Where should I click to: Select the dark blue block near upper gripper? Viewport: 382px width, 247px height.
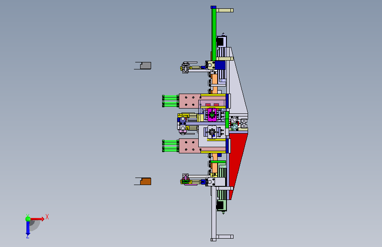tap(220, 65)
